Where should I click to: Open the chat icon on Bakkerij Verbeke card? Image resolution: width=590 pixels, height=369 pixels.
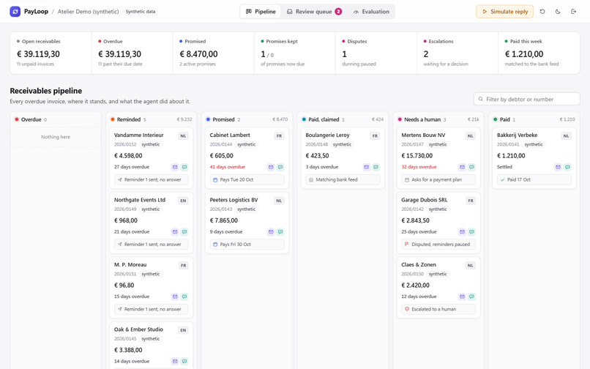click(x=567, y=167)
